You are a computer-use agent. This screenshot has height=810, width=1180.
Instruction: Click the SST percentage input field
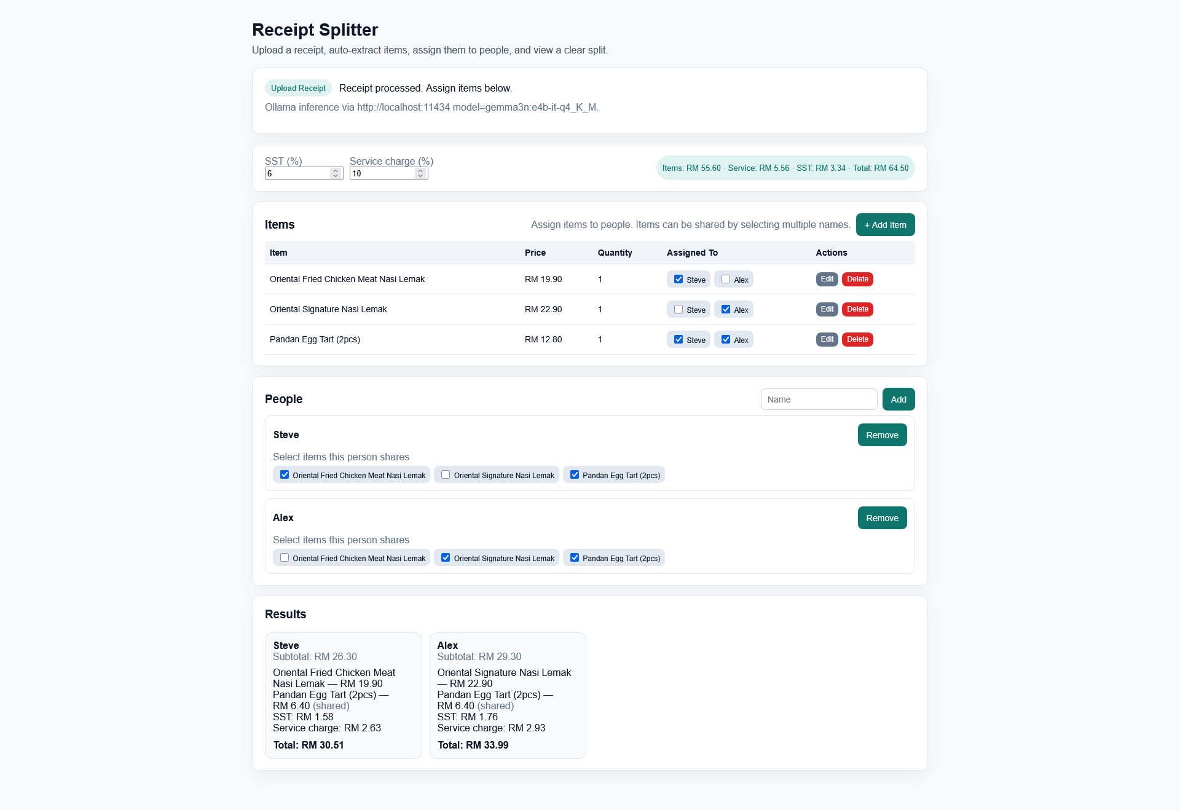coord(298,174)
